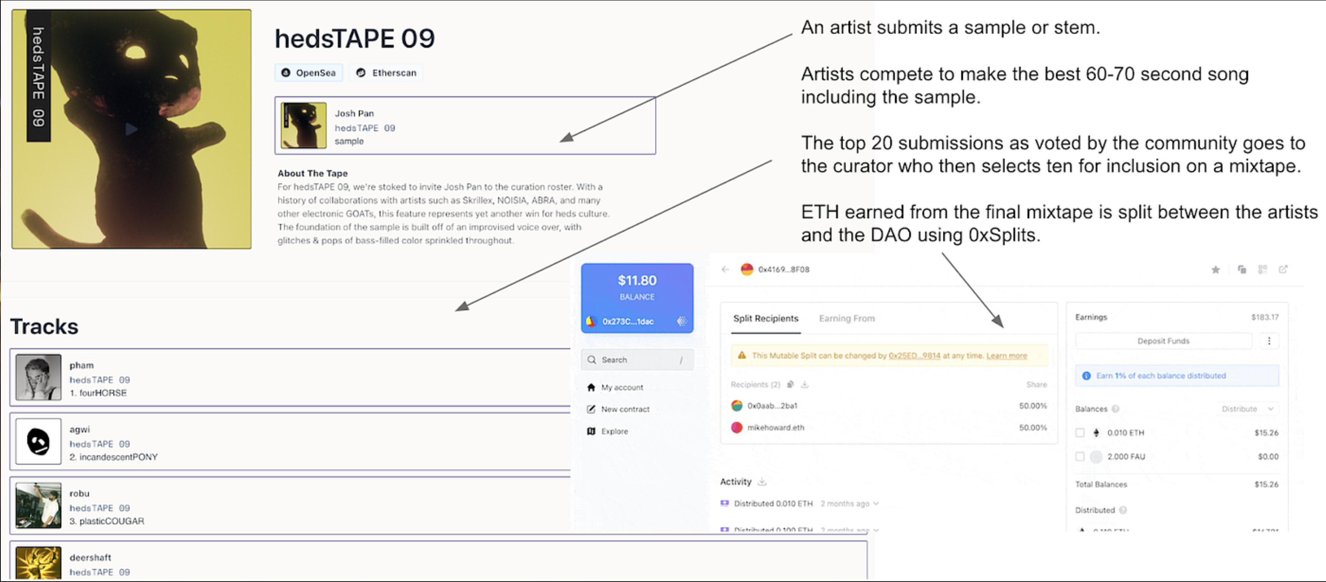Screen dimensions: 1326x582
Task: Open New contract in the sidebar
Action: tap(625, 409)
